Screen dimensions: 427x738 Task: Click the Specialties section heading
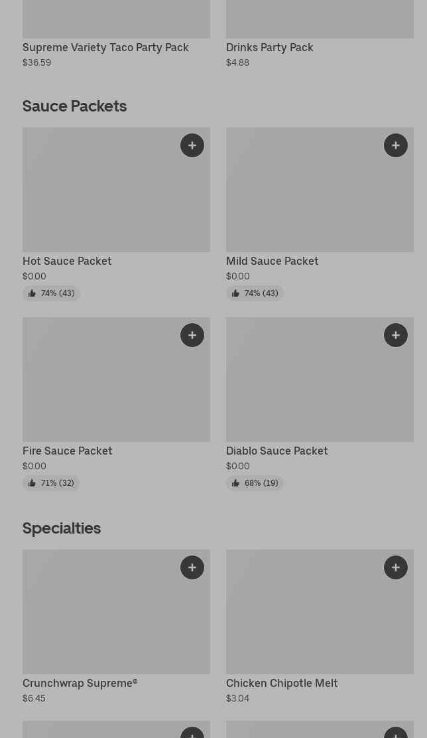tap(62, 528)
